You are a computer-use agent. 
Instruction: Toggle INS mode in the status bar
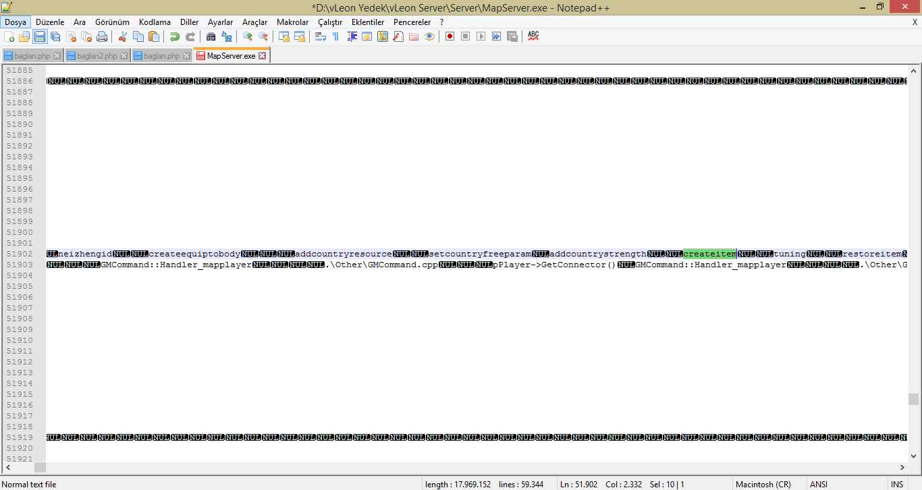click(x=897, y=485)
